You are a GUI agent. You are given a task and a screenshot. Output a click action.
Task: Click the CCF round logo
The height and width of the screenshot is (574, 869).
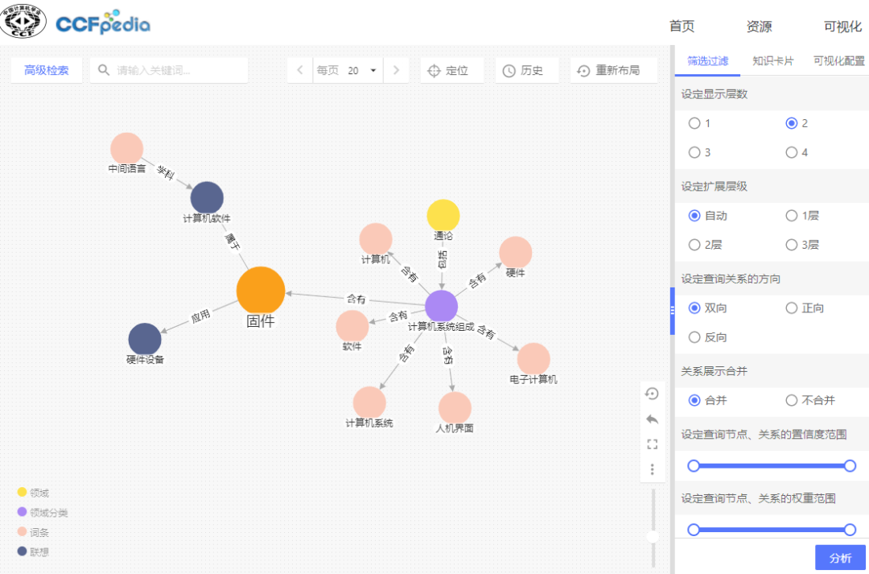24,20
